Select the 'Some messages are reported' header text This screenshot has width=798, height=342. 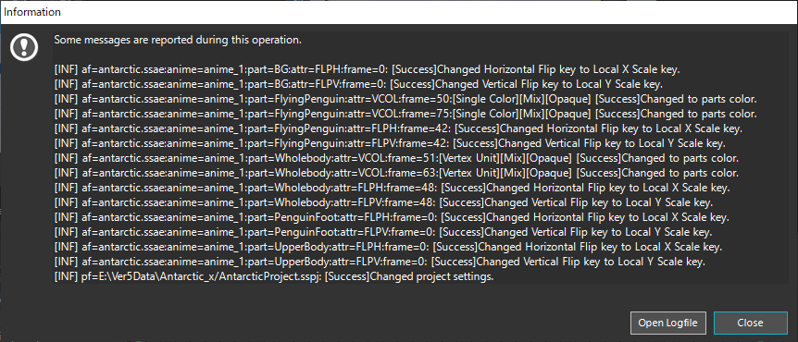coord(178,39)
